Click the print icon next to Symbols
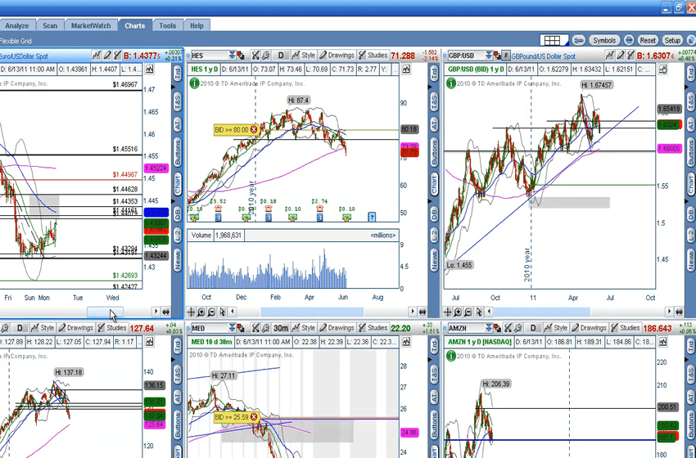Viewport: 696px width, 458px height. point(629,40)
